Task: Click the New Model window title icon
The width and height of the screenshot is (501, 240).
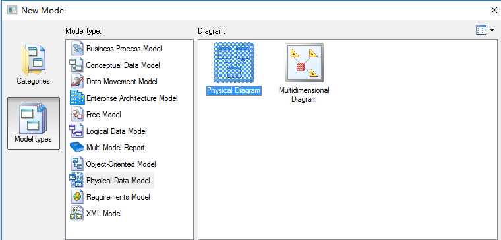Action: coord(12,11)
